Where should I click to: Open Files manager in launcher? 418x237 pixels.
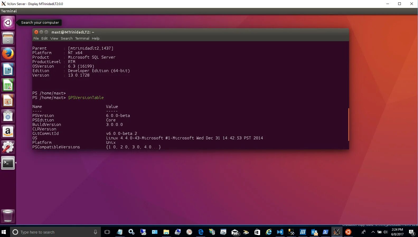pos(8,38)
